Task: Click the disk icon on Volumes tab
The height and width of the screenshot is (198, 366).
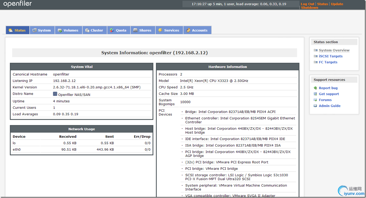Action: click(x=60, y=30)
